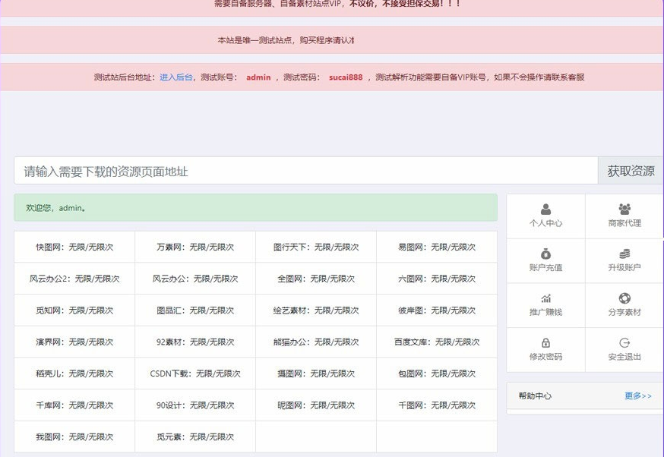Open 账户充值 money bag icon
This screenshot has height=457, width=664.
pos(545,254)
